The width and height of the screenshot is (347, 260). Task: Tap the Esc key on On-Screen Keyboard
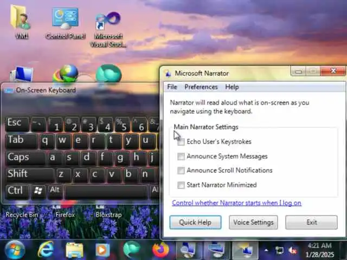click(x=17, y=124)
